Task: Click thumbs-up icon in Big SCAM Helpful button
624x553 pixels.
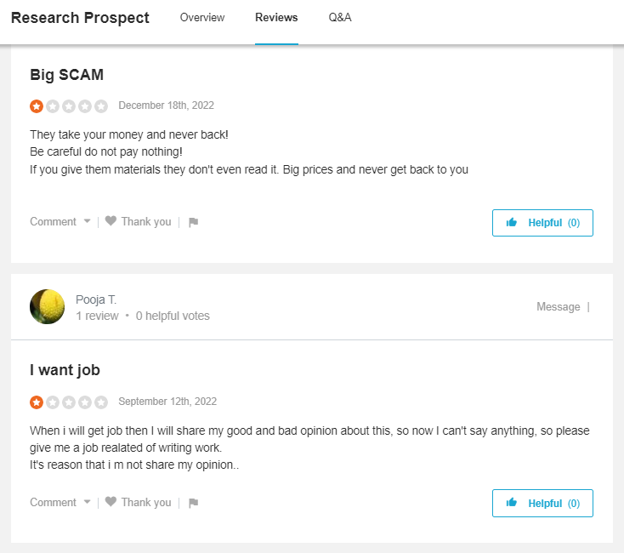Action: coord(512,223)
